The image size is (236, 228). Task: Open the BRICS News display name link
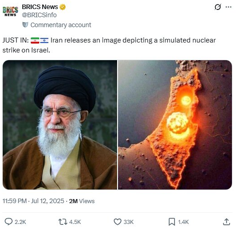coord(40,7)
